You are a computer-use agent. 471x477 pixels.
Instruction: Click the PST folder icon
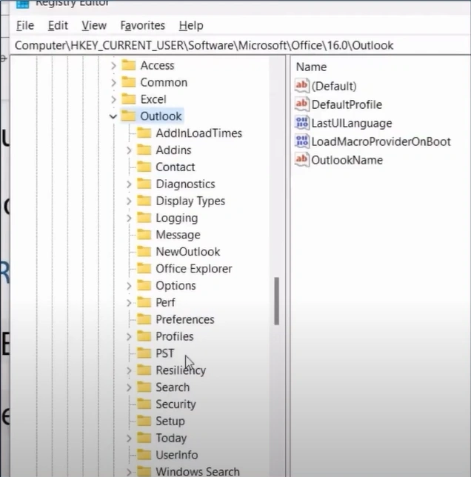144,353
